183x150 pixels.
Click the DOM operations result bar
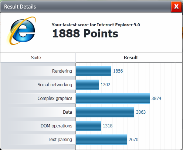[x=88, y=126]
